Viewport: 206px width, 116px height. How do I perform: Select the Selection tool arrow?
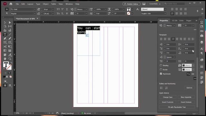click(5, 23)
